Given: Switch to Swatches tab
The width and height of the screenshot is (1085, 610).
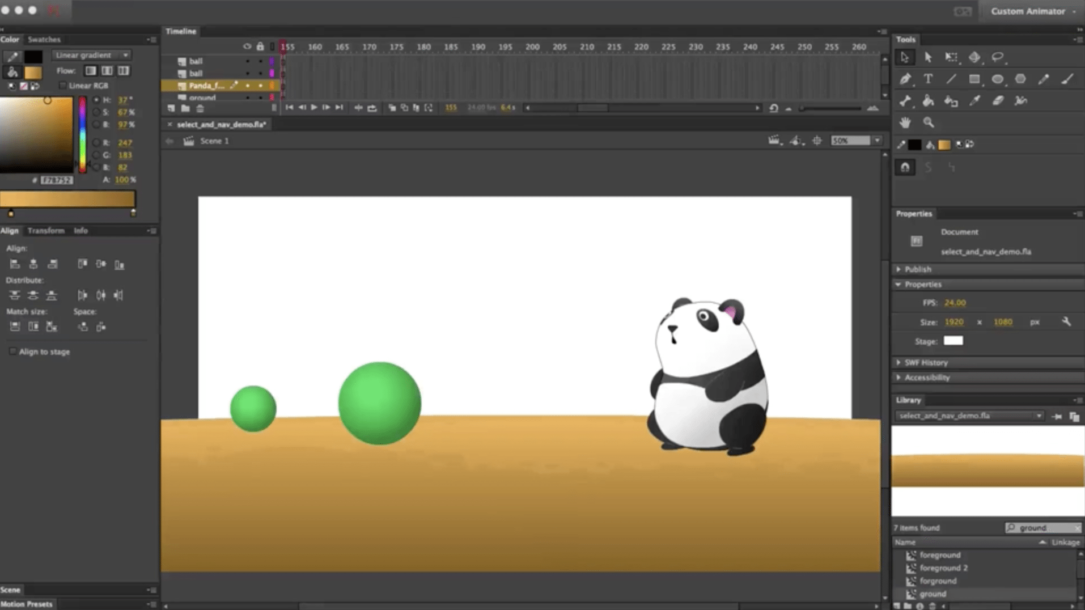Looking at the screenshot, I should click(44, 40).
